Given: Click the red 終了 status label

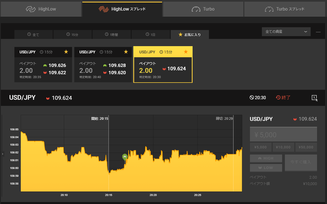Looking at the screenshot, I should [283, 97].
